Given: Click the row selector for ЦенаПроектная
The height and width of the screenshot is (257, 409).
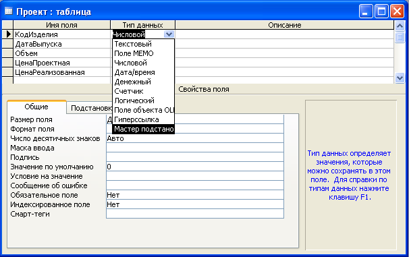Looking at the screenshot, I should pos(7,63).
